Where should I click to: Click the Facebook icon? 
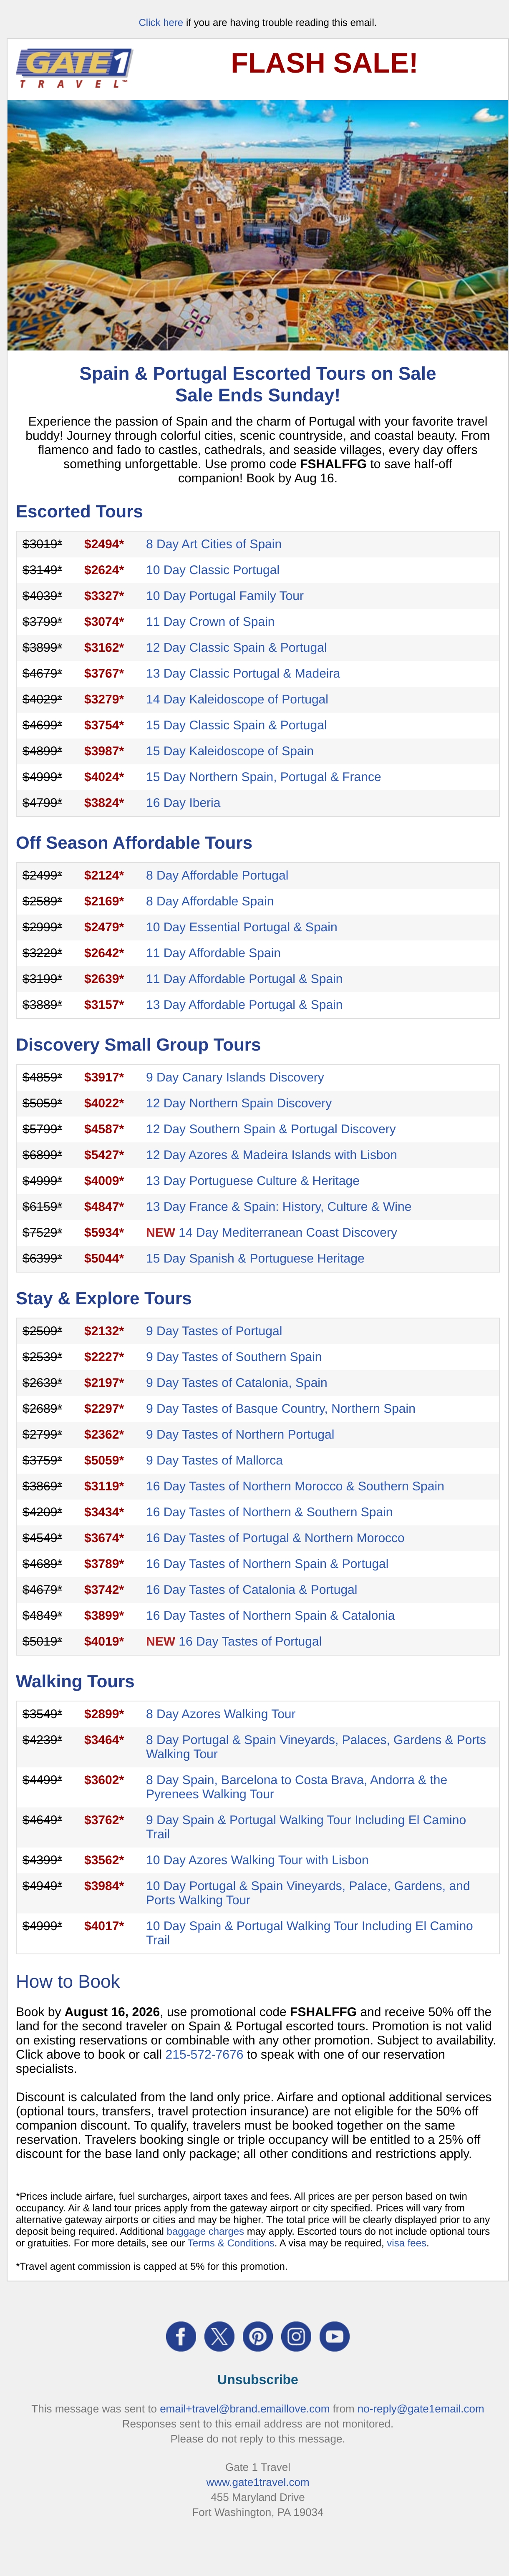181,2336
